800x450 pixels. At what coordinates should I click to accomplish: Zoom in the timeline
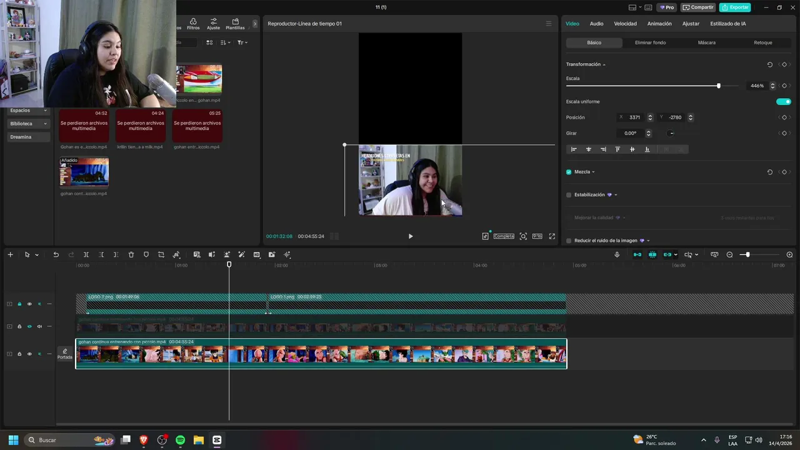789,254
